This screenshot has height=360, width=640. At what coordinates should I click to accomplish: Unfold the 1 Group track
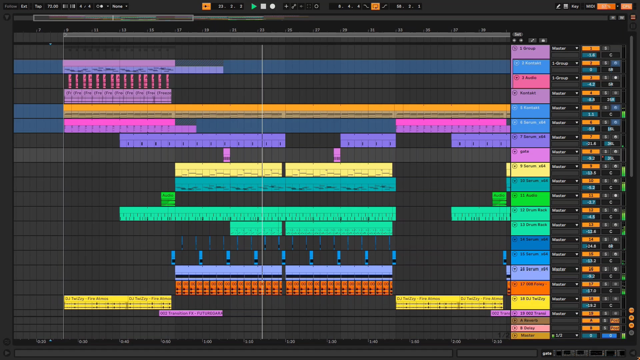515,48
